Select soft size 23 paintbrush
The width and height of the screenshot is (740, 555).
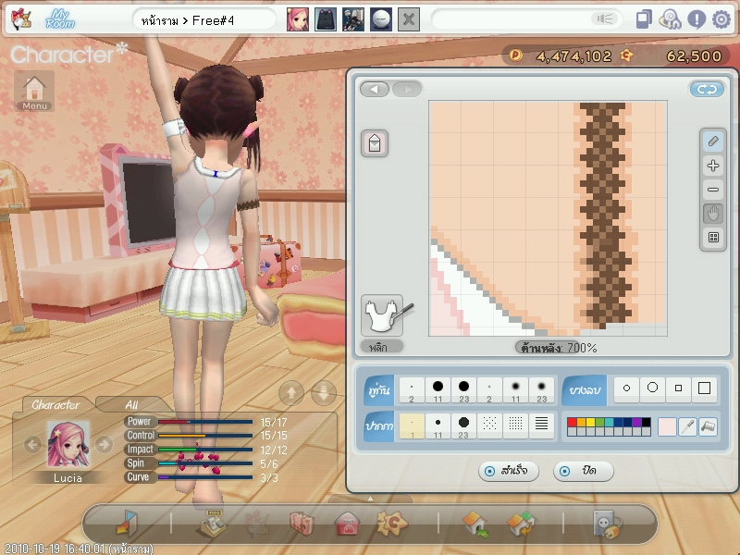pos(542,390)
